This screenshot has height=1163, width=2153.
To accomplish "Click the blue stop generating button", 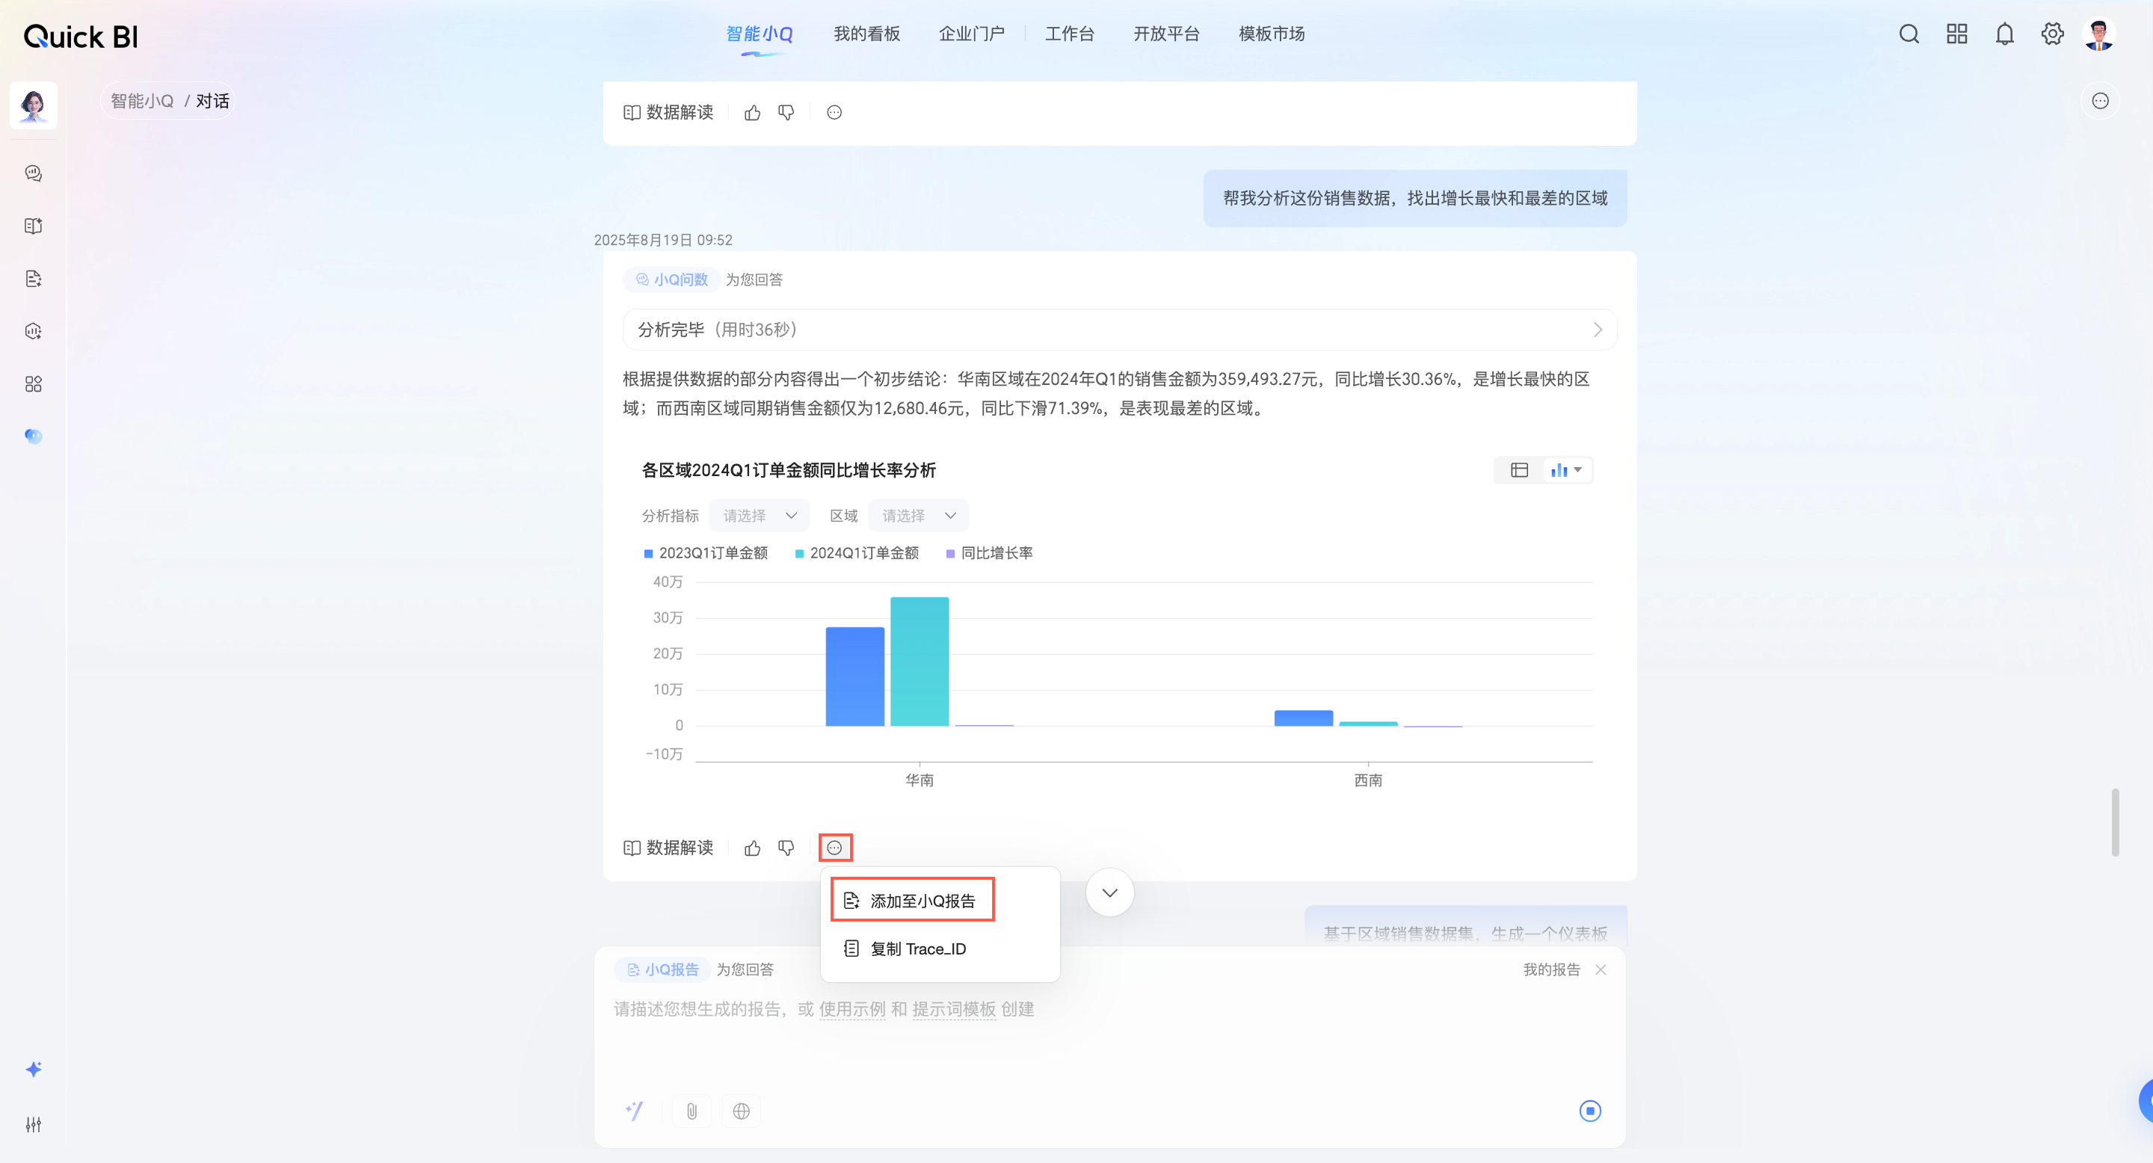I will (x=1589, y=1111).
